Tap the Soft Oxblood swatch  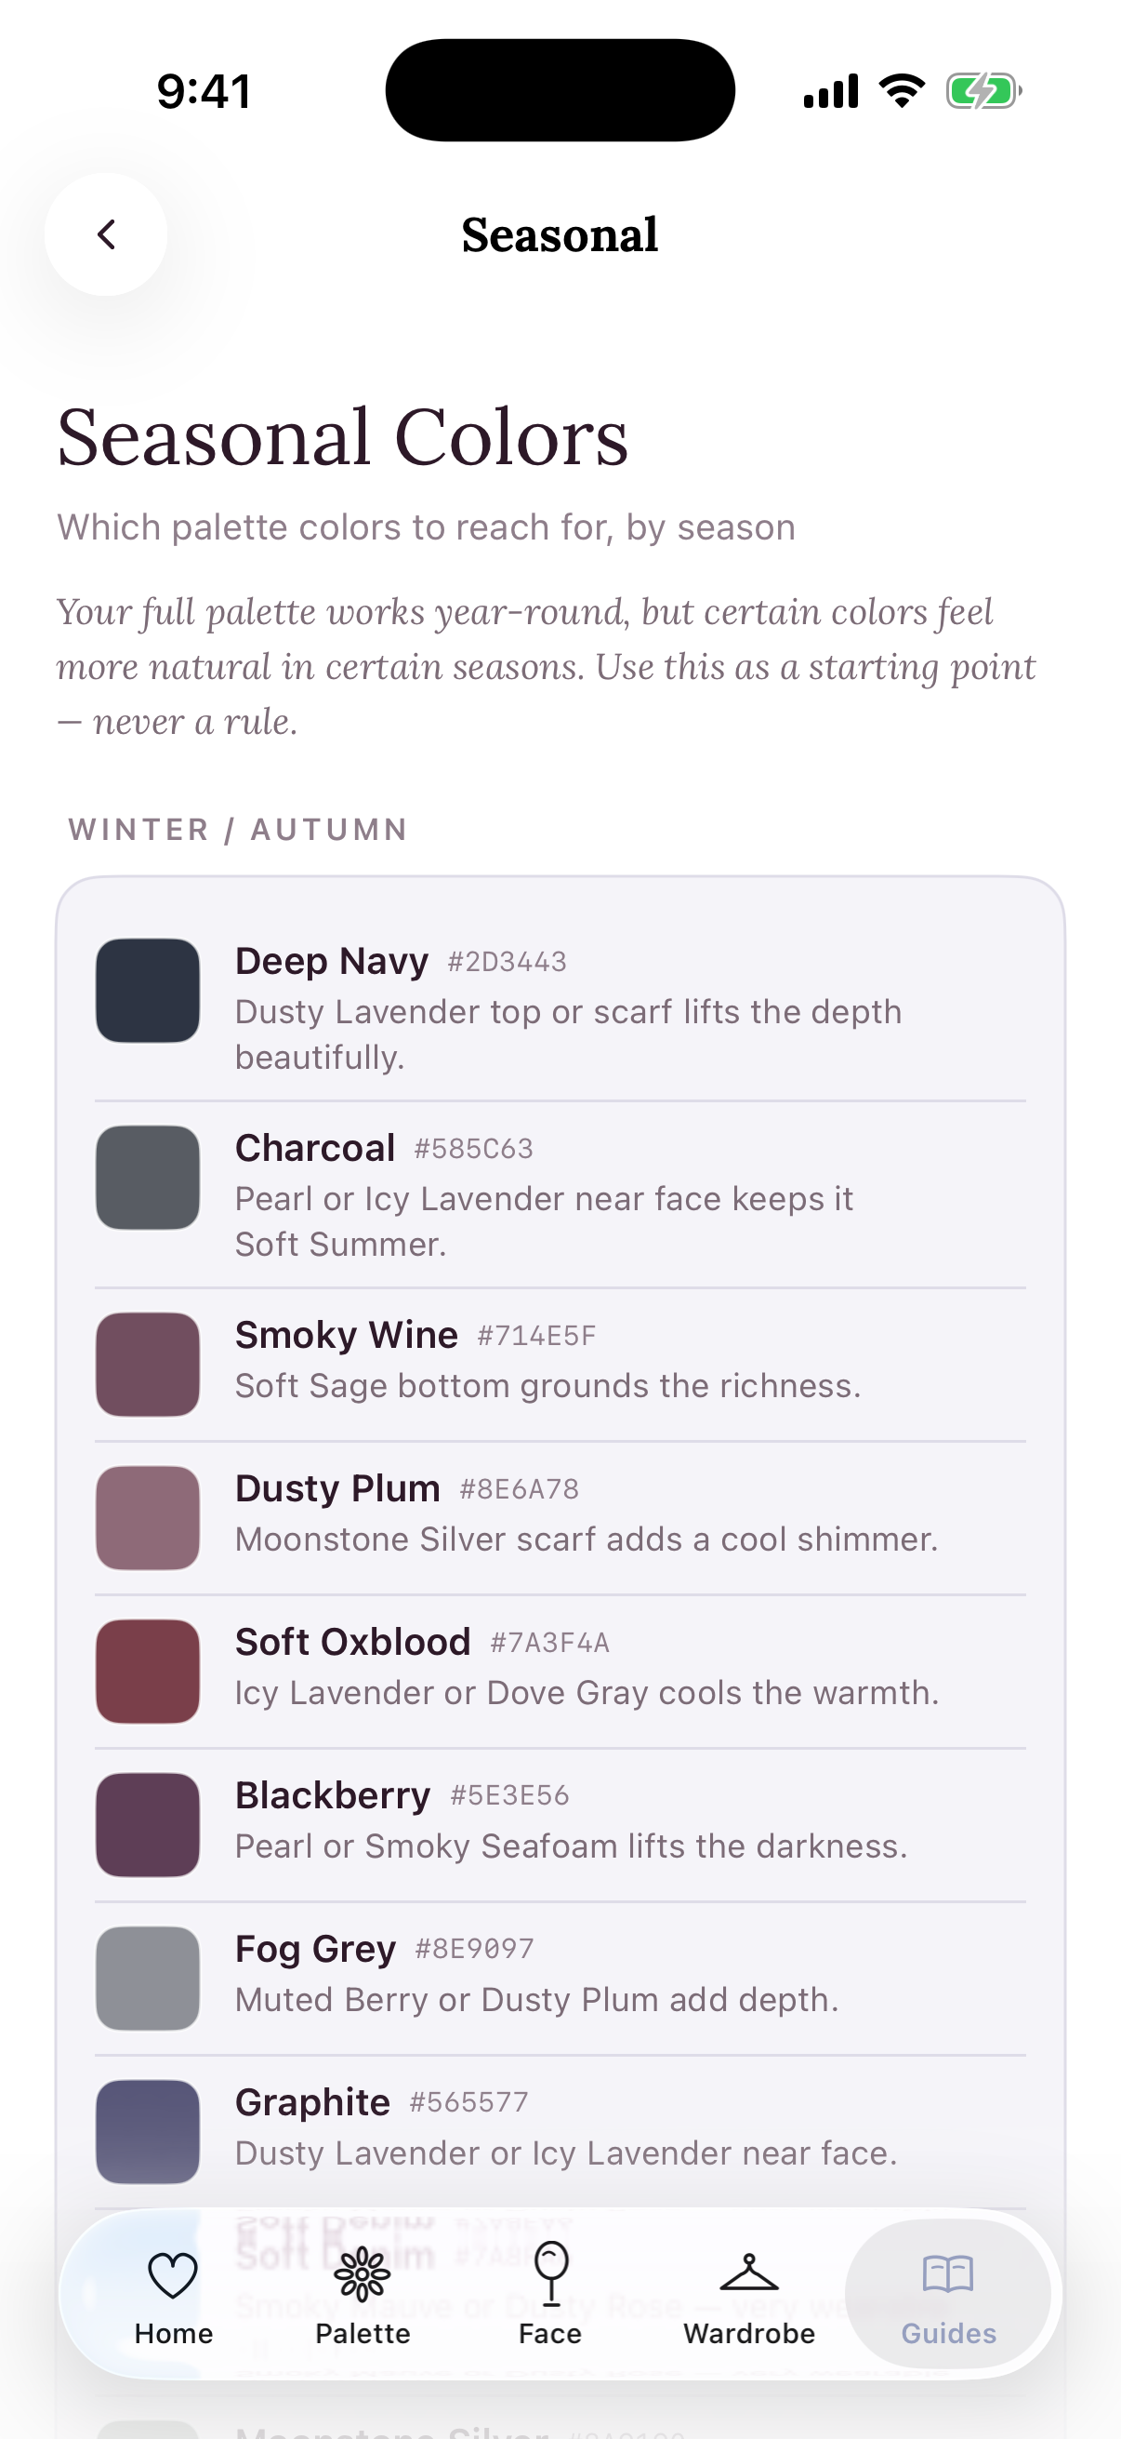point(148,1672)
